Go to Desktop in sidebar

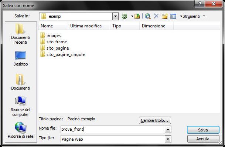[21, 59]
